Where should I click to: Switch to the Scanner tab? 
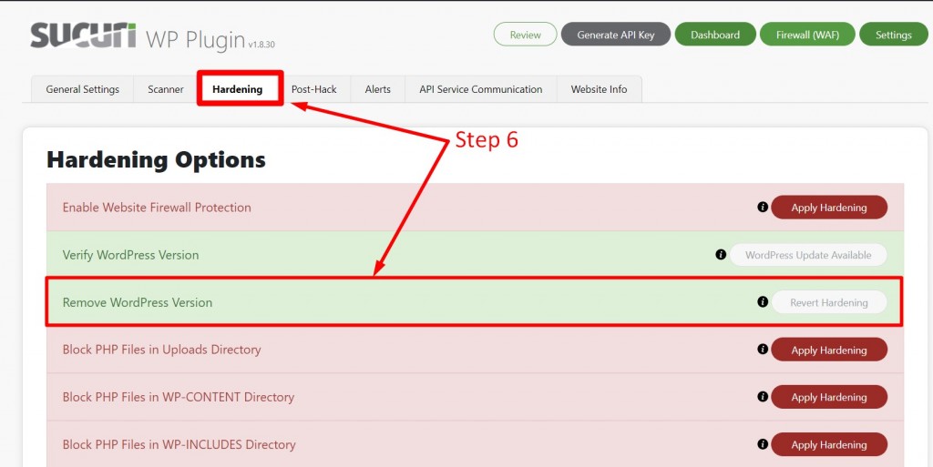pyautogui.click(x=166, y=89)
